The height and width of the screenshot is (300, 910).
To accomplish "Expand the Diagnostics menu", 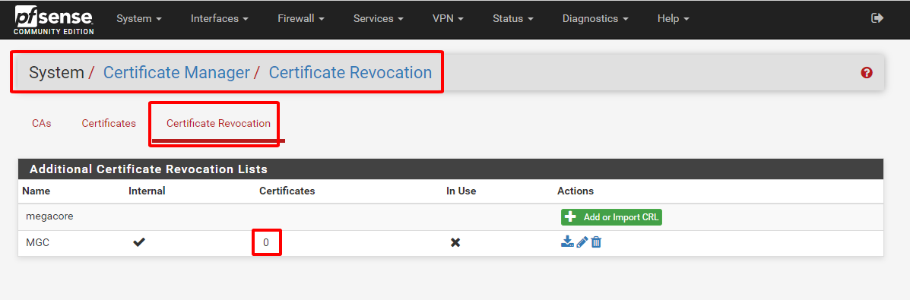I will [x=595, y=18].
